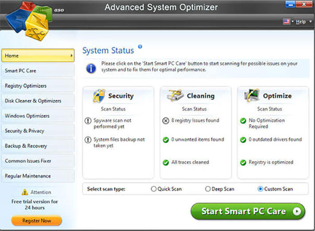Screen dimensions: 315x231
Task: Click green check beside 0 outdated drivers found
Action: [243, 140]
